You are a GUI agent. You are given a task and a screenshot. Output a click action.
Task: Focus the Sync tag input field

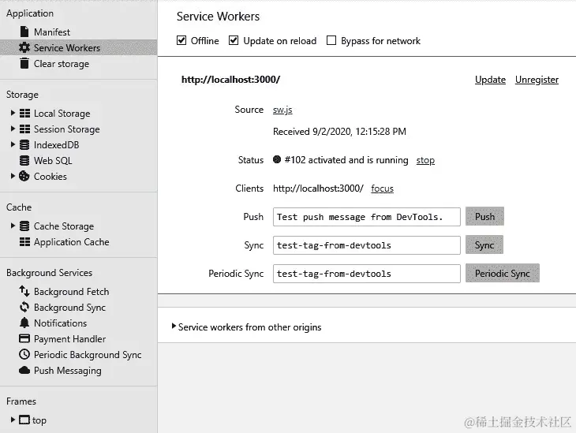pyautogui.click(x=367, y=245)
